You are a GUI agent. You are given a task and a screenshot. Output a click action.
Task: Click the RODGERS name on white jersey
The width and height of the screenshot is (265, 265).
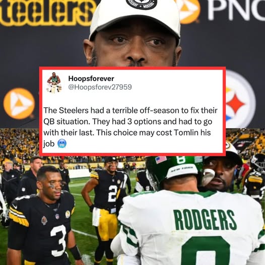205,220
